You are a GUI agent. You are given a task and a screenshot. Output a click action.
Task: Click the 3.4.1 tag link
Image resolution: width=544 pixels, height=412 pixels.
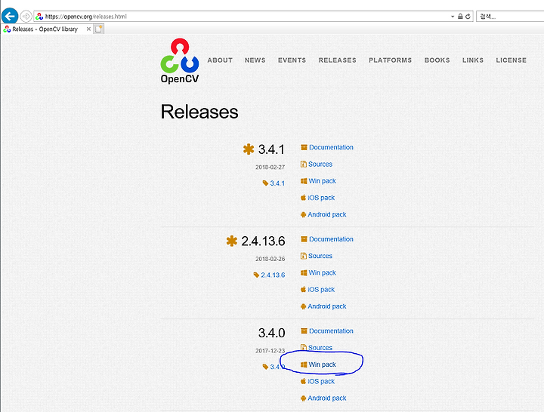[x=277, y=183]
